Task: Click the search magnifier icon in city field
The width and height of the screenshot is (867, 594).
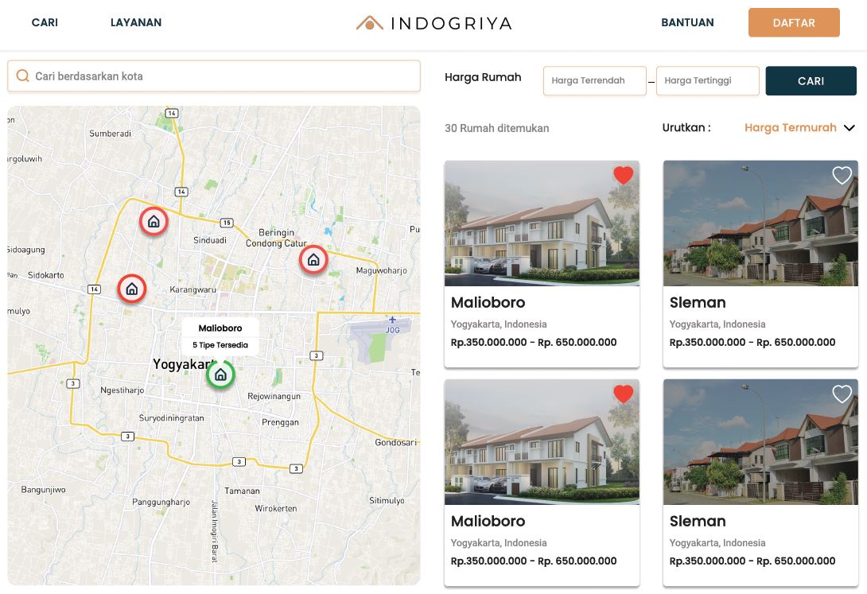Action: 23,76
